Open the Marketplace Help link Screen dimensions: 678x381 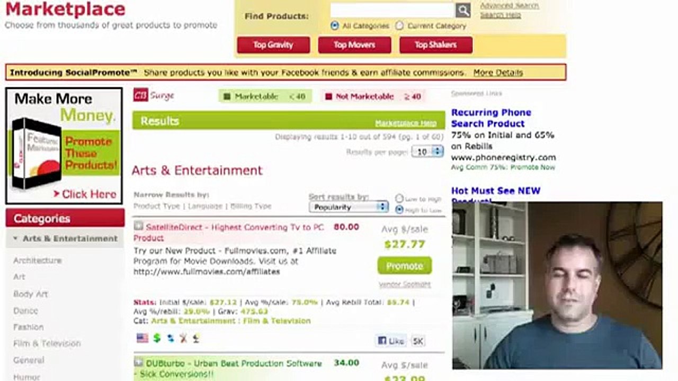click(x=406, y=123)
